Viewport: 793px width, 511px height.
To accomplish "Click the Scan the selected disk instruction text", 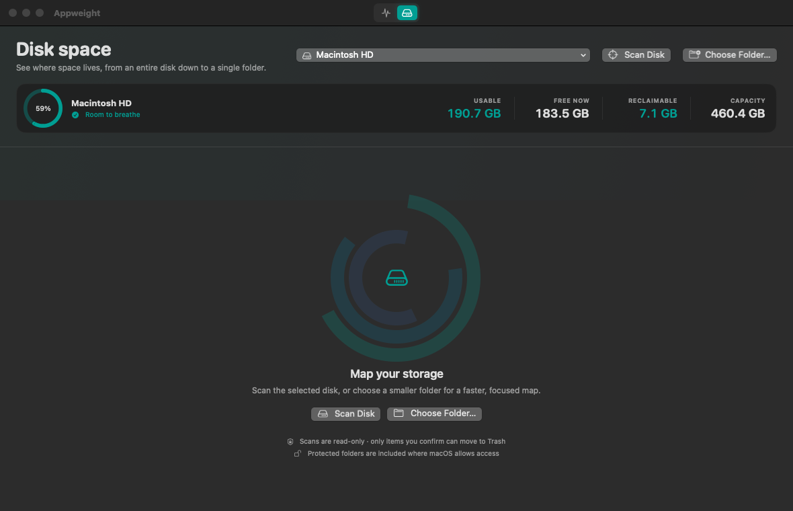I will coord(396,391).
